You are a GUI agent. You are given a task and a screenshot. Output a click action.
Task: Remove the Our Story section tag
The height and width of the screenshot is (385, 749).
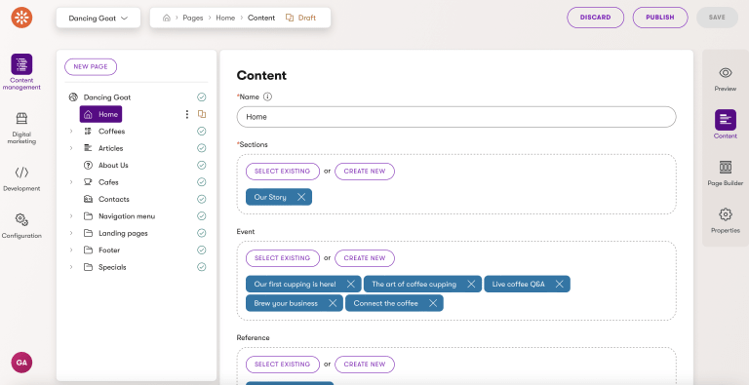pyautogui.click(x=301, y=197)
